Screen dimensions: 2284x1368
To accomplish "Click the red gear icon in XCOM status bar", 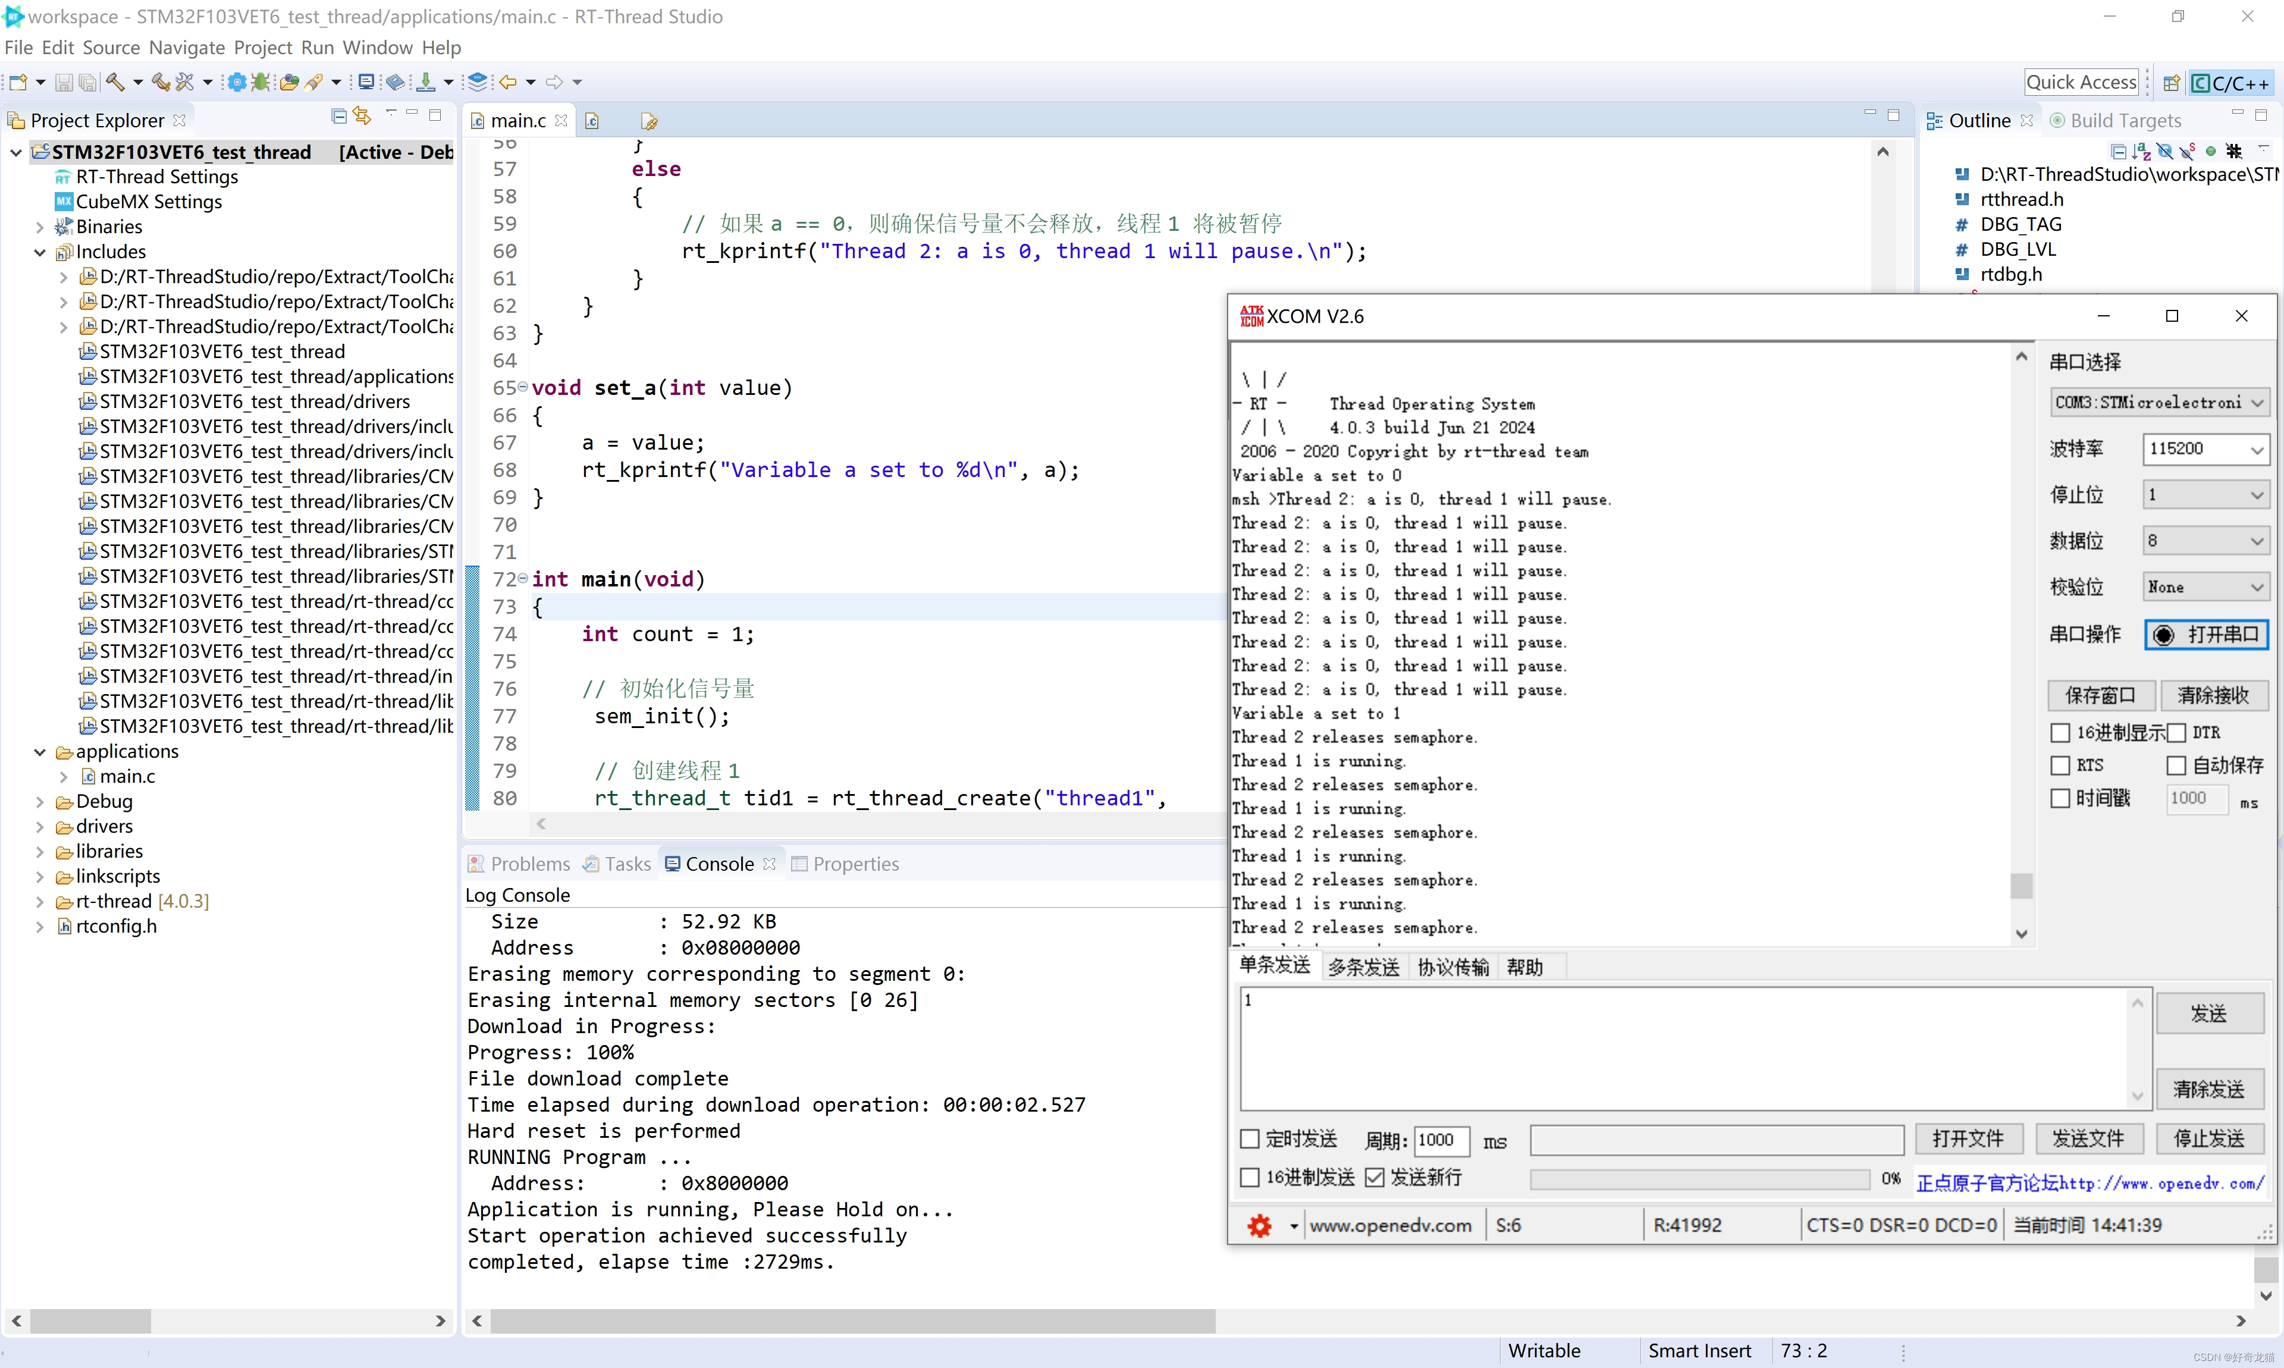I will pos(1259,1225).
